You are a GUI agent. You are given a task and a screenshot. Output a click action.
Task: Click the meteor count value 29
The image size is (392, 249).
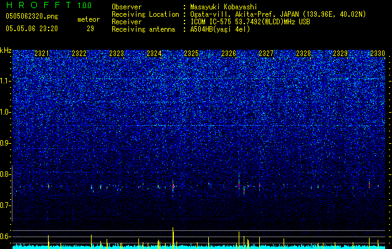tap(90, 29)
